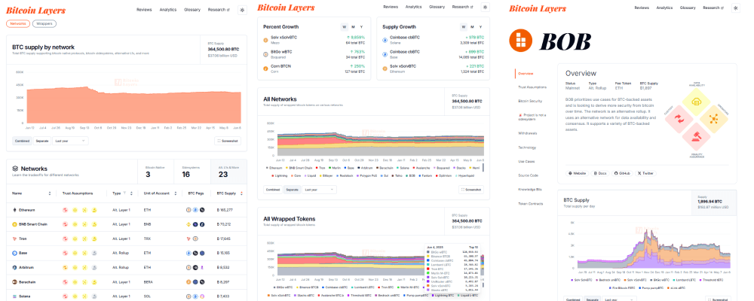Open Reviews in the left page navigation
Screen dimensions: 754x301
[144, 10]
